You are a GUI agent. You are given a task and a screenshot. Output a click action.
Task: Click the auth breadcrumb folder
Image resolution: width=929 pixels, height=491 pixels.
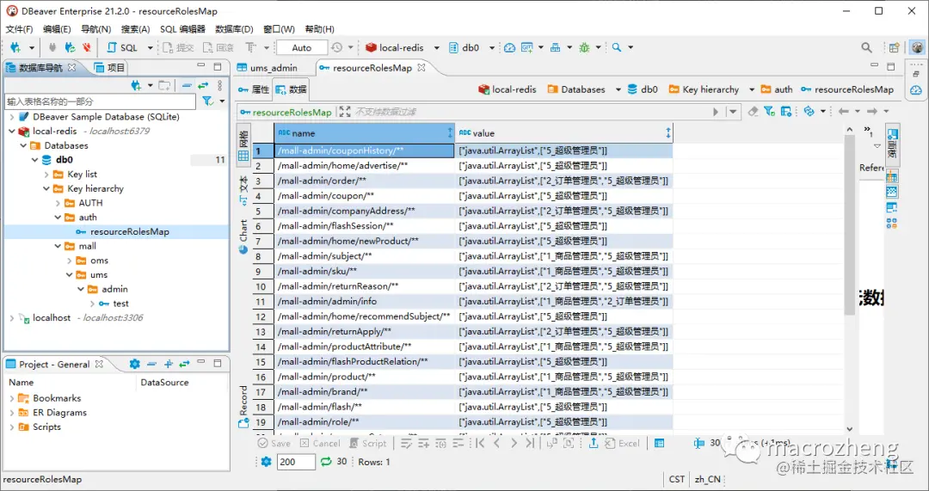click(x=777, y=89)
